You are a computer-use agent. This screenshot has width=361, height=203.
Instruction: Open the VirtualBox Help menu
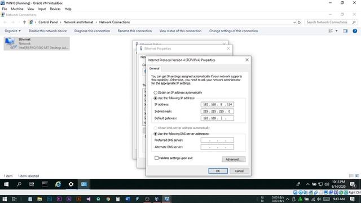(x=68, y=9)
